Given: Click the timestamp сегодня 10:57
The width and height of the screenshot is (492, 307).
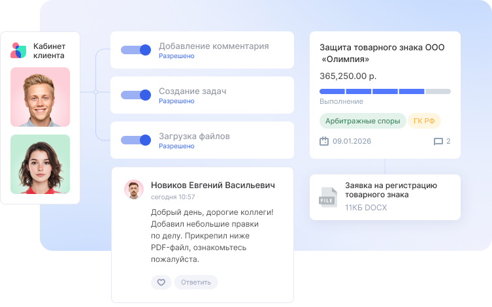Looking at the screenshot, I should point(173,197).
